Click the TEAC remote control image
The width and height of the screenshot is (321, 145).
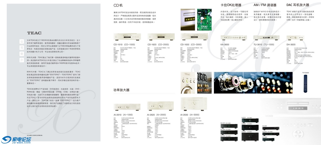[305, 83]
